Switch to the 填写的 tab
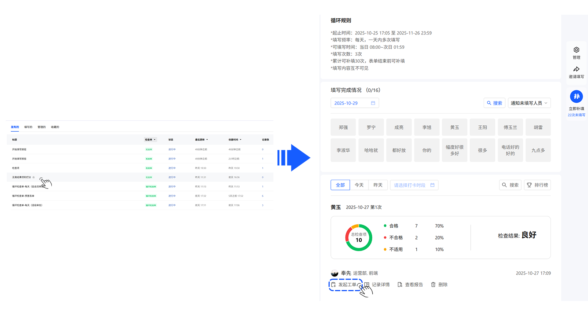Image resolution: width=588 pixels, height=330 pixels. pyautogui.click(x=28, y=127)
